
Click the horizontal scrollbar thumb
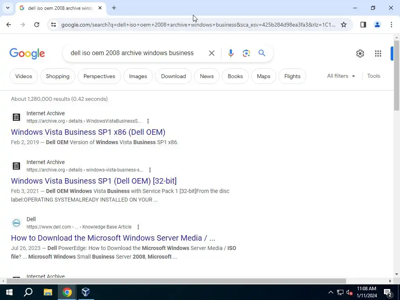(176, 281)
